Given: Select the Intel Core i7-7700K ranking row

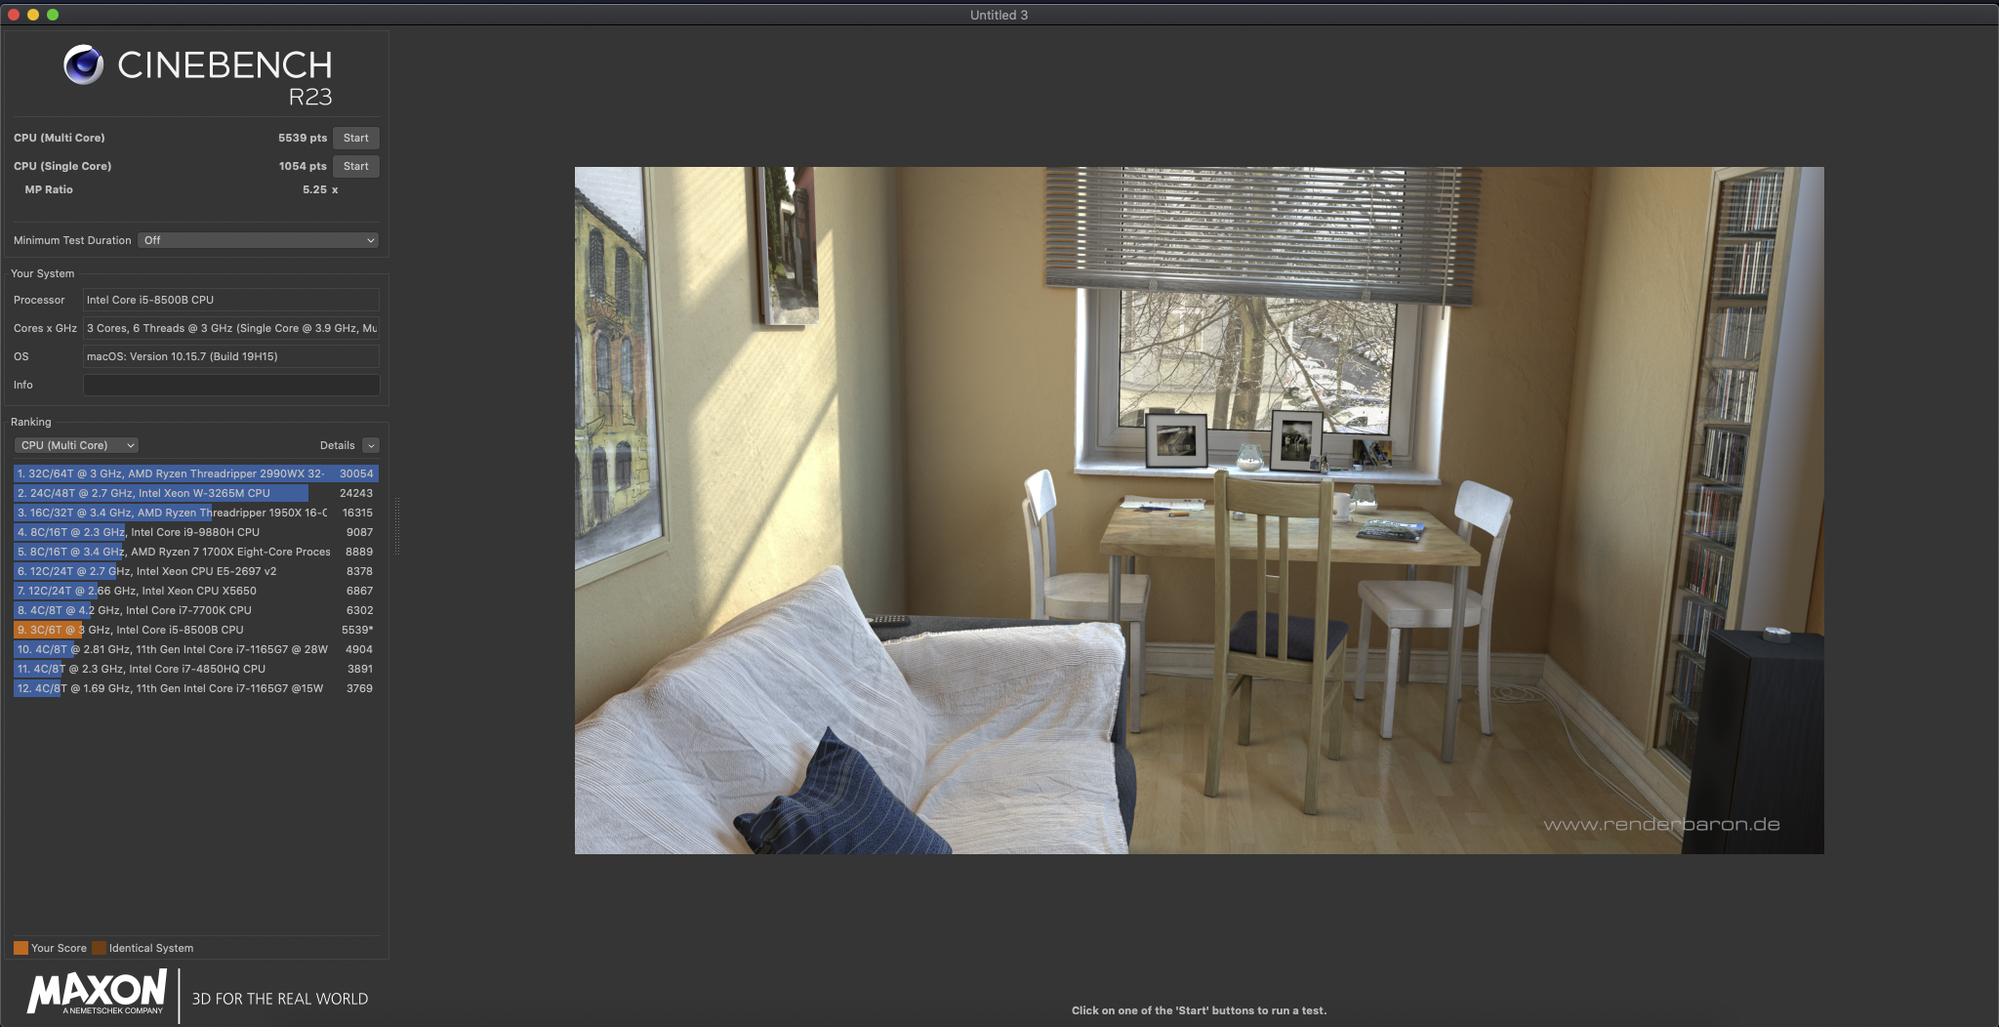Looking at the screenshot, I should tap(195, 610).
